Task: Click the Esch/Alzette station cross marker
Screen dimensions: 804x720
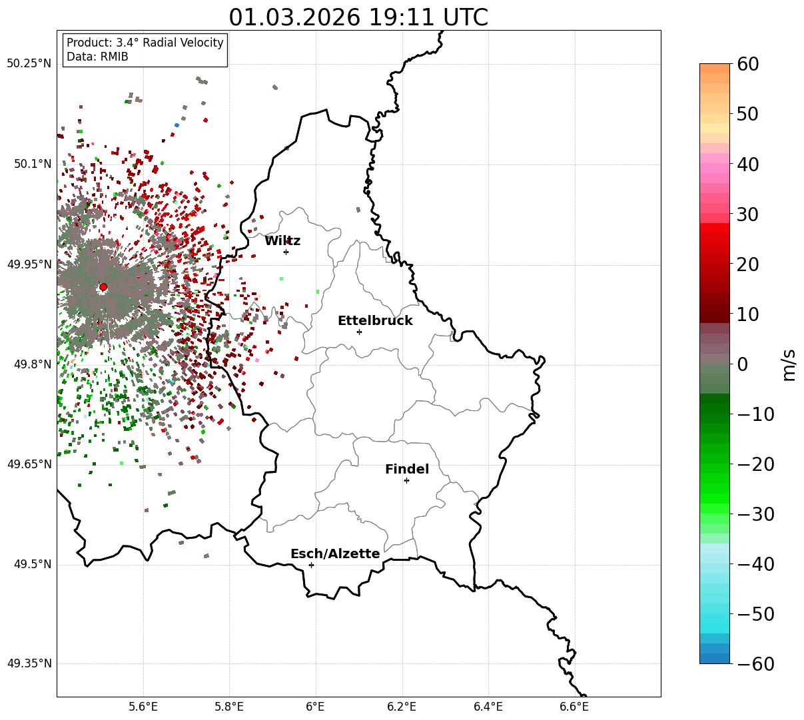Action: 311,565
